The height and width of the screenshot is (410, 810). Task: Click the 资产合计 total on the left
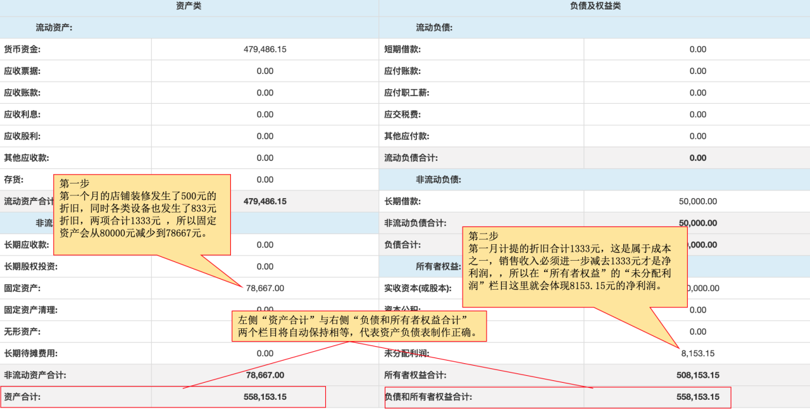pos(265,397)
